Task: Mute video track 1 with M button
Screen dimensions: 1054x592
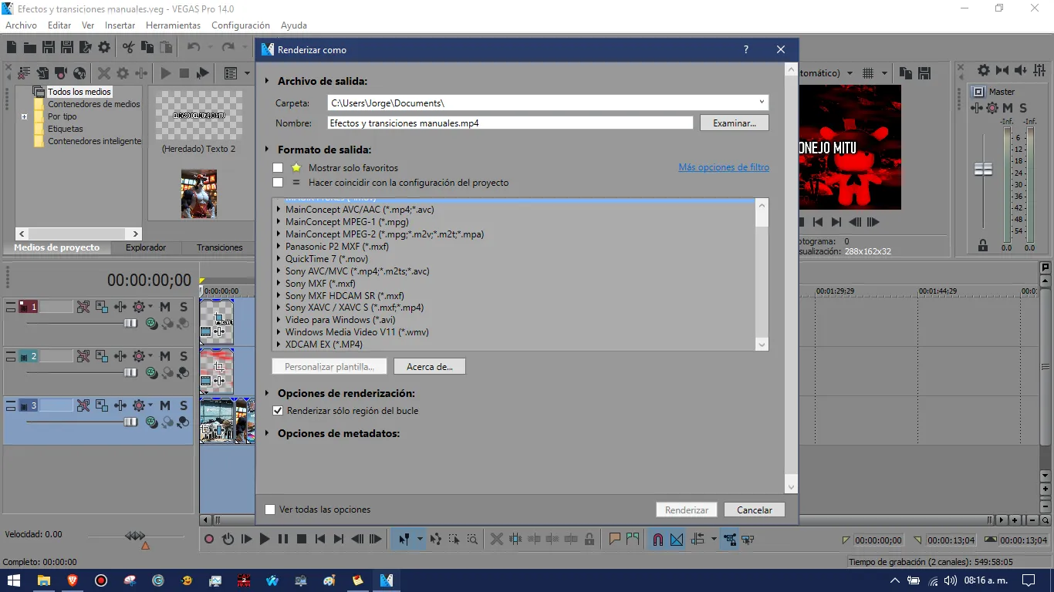Action: click(165, 307)
